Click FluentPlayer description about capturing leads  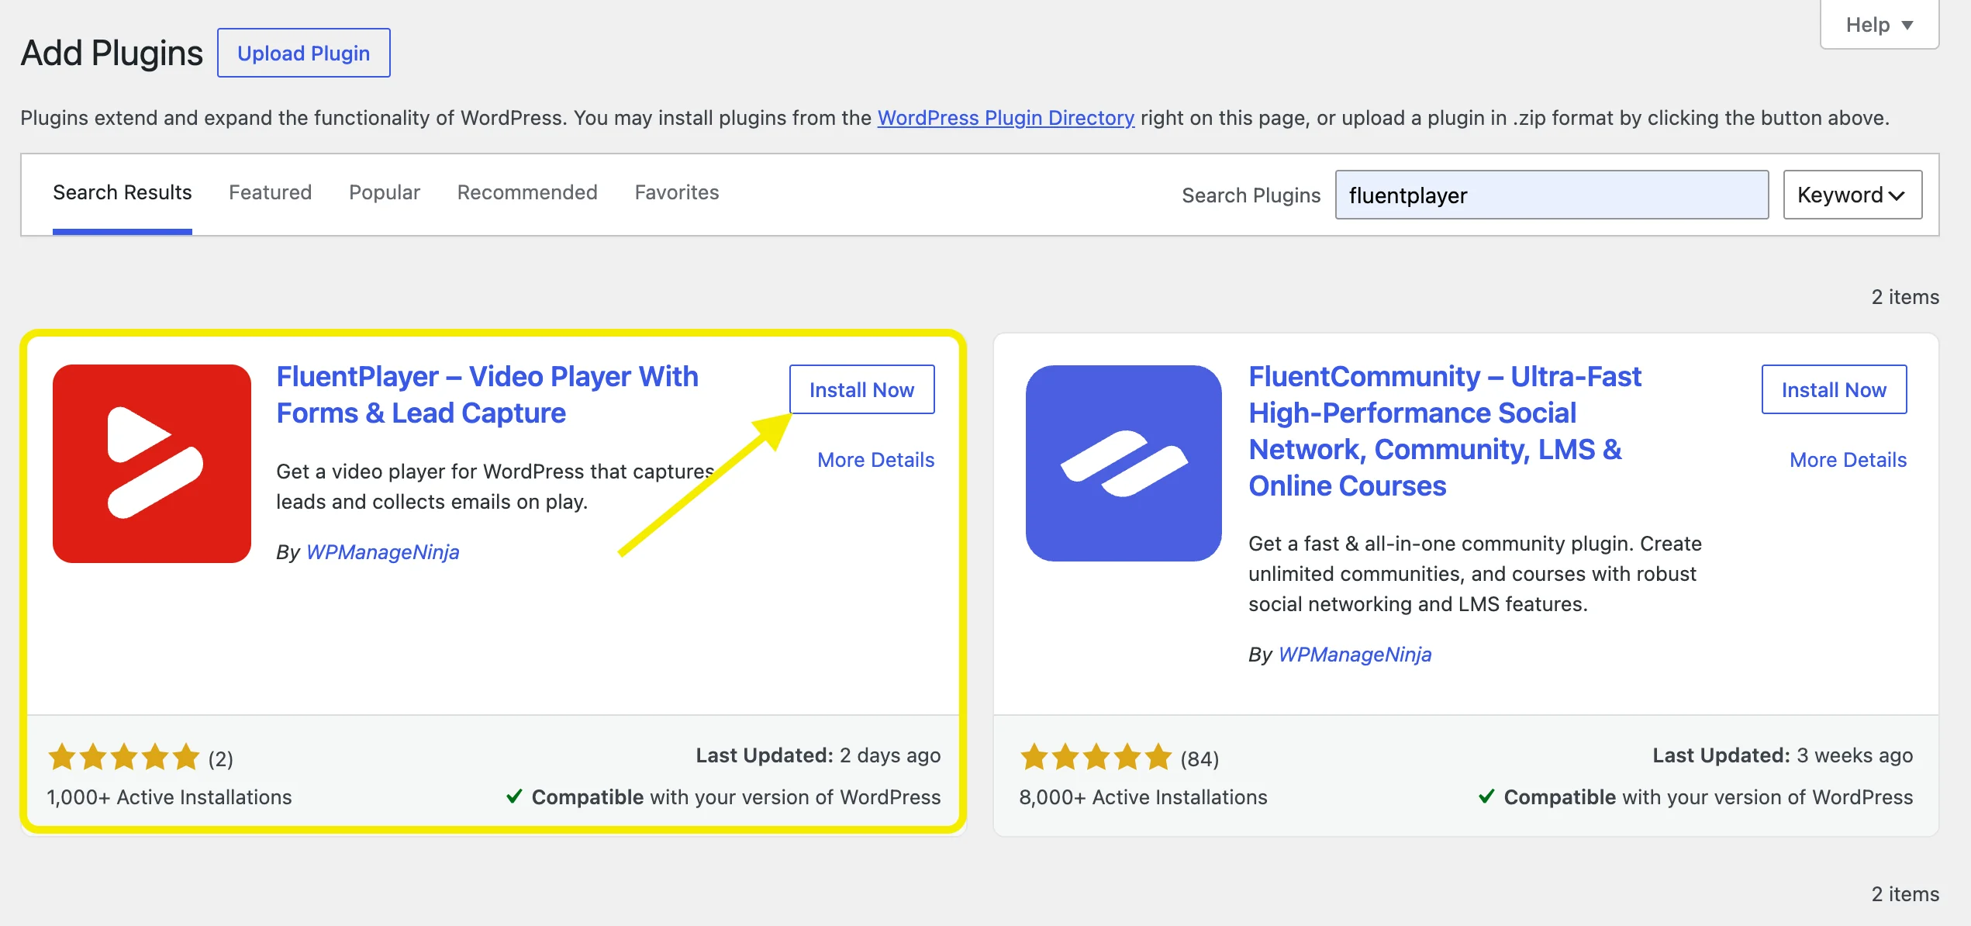(495, 486)
